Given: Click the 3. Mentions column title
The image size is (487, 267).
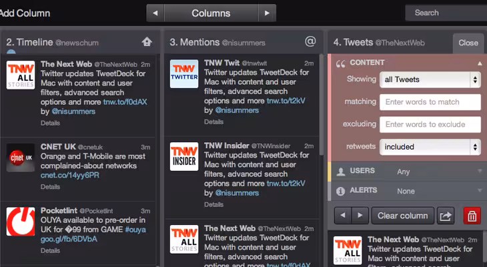Looking at the screenshot, I should (x=195, y=42).
